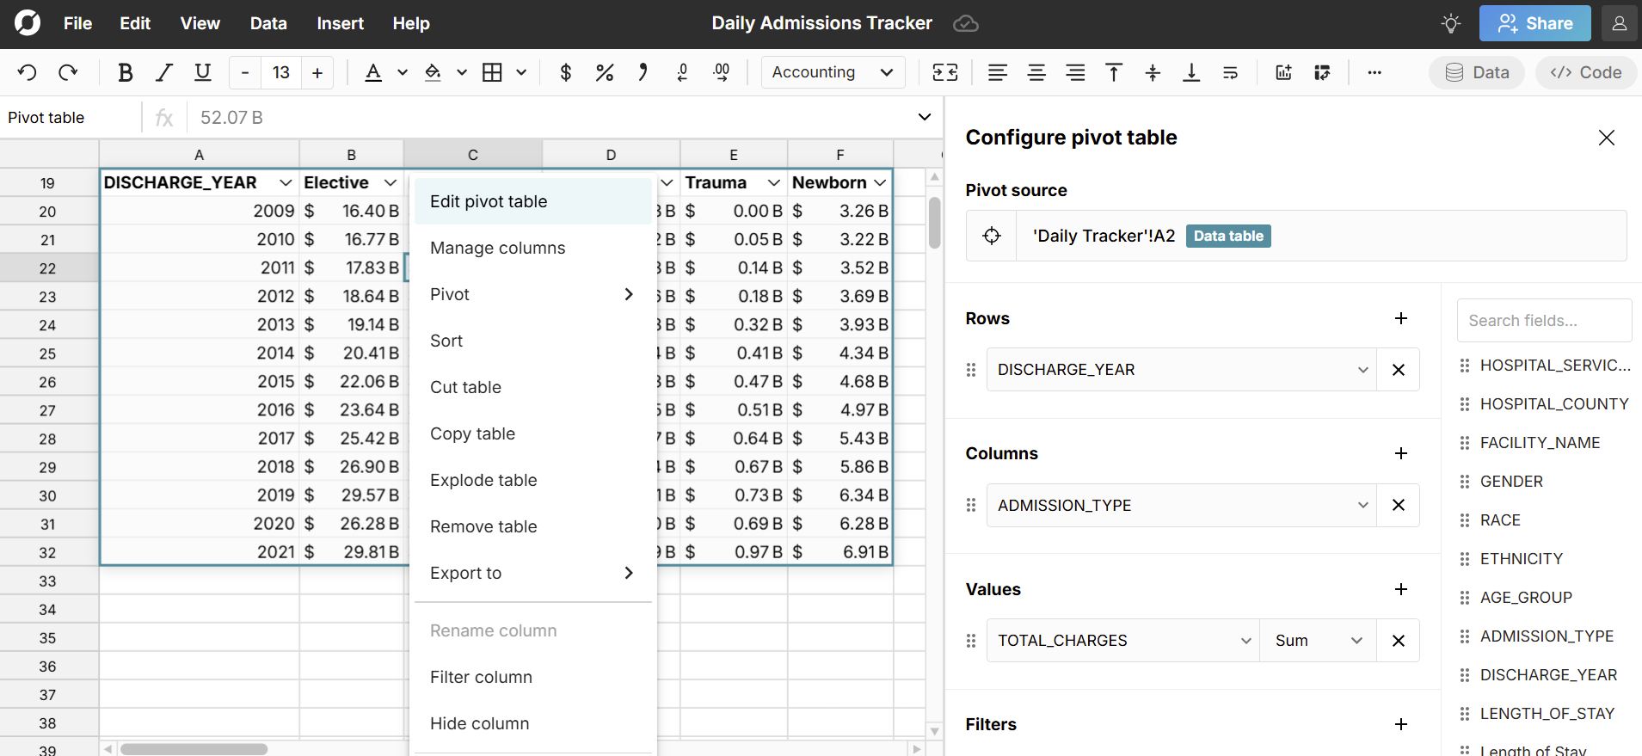This screenshot has height=756, width=1642.
Task: Format cells as currency
Action: [x=565, y=72]
